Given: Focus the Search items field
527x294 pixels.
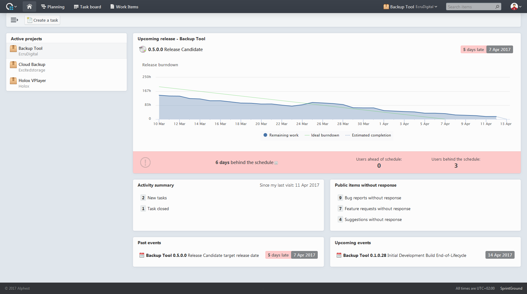Looking at the screenshot, I should pyautogui.click(x=471, y=7).
